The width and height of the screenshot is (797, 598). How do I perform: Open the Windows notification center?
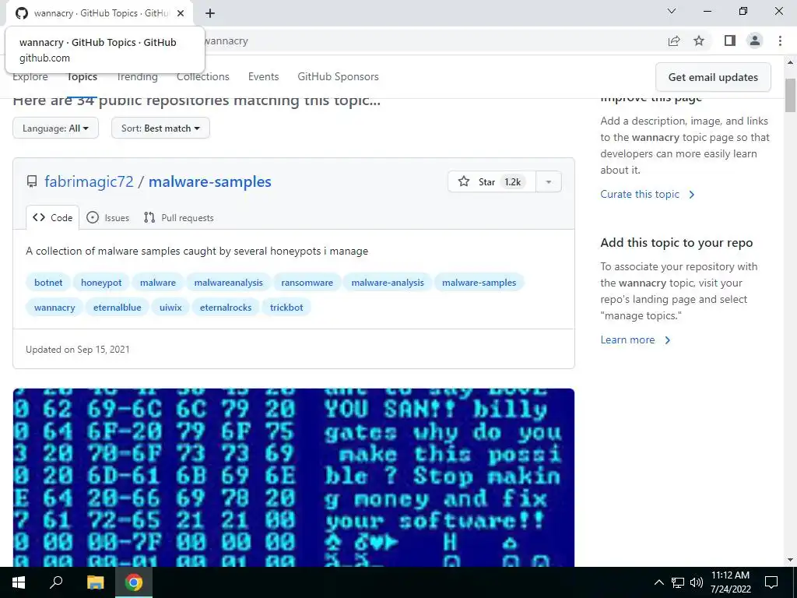point(771,582)
